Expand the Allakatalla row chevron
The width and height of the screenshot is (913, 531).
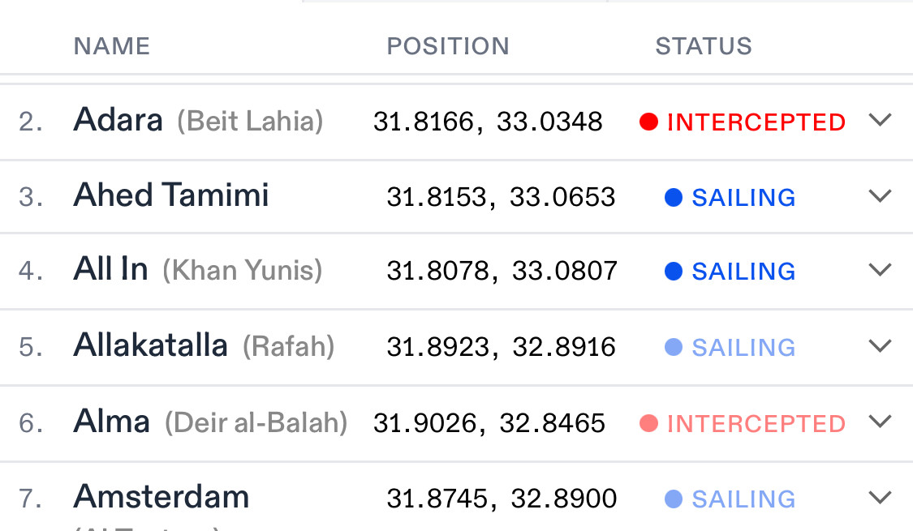point(880,346)
